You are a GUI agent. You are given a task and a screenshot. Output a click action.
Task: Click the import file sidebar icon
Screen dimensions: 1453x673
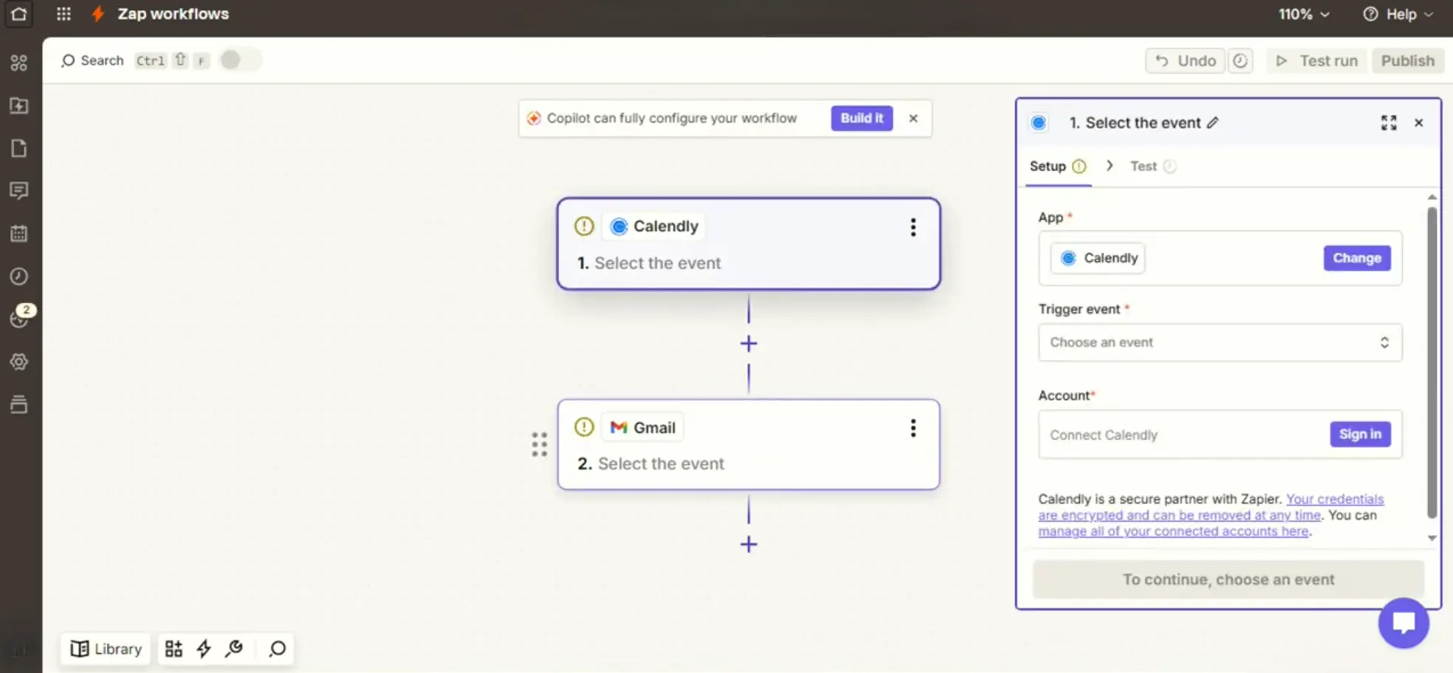coord(19,106)
